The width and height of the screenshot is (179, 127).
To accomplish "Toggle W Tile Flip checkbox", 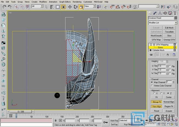I will point(170,74).
